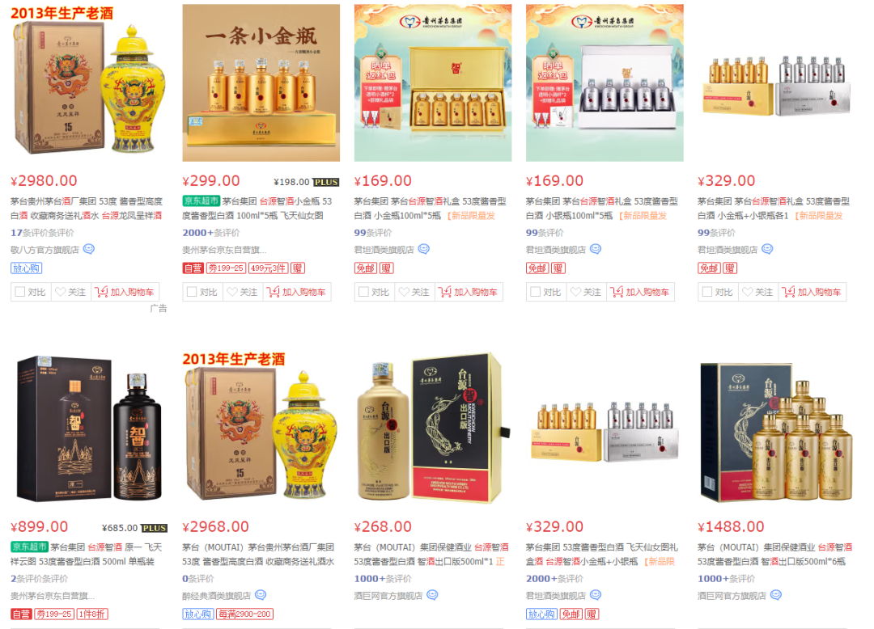
Task: Click the 放心购 tag under ¥2980.00 item
Action: pyautogui.click(x=26, y=268)
